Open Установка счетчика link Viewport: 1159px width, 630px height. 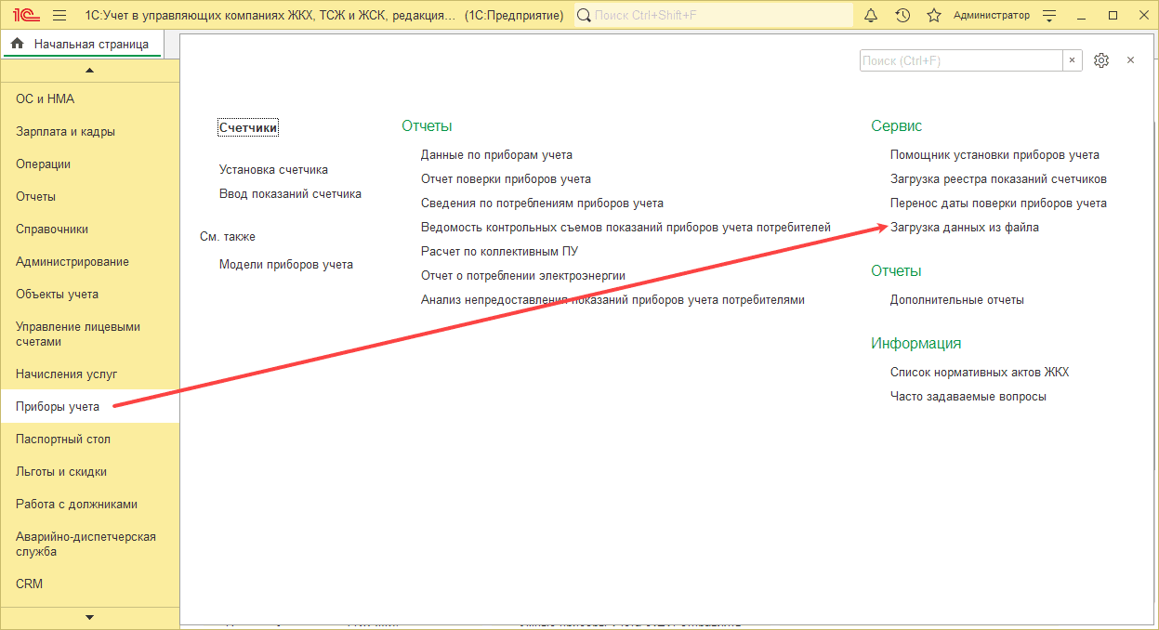click(x=273, y=170)
